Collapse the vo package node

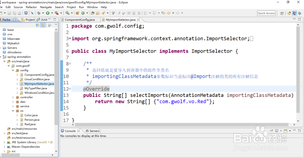pos(13,111)
